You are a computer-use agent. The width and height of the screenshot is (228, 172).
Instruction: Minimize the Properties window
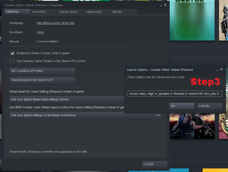pos(161,5)
